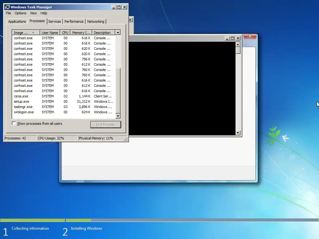Select conhost.exe row using 756 K

64,59
